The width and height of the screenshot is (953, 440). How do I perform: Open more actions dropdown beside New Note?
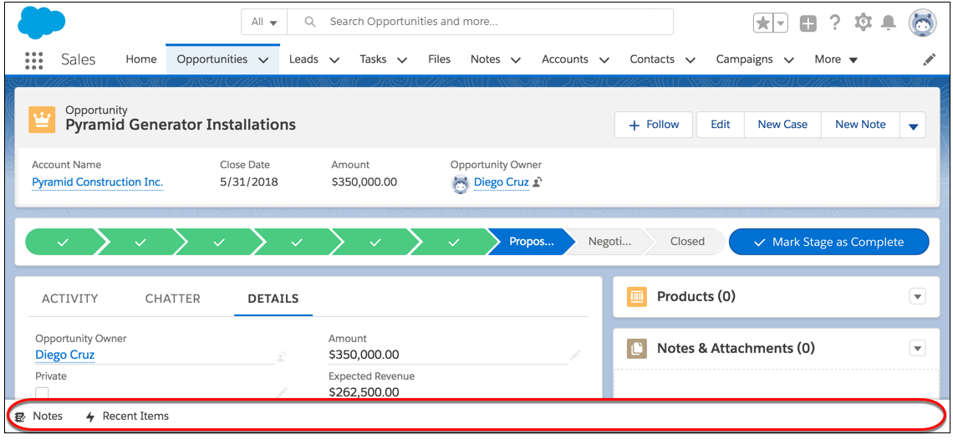point(913,125)
